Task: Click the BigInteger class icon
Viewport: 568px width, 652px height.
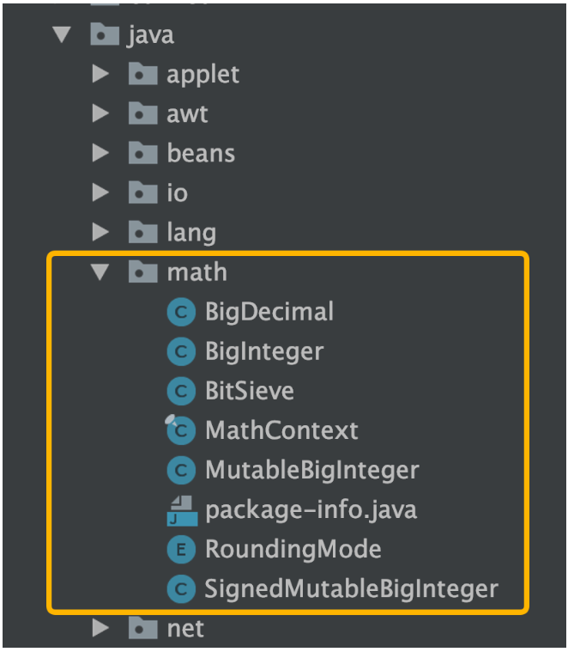Action: pyautogui.click(x=181, y=352)
